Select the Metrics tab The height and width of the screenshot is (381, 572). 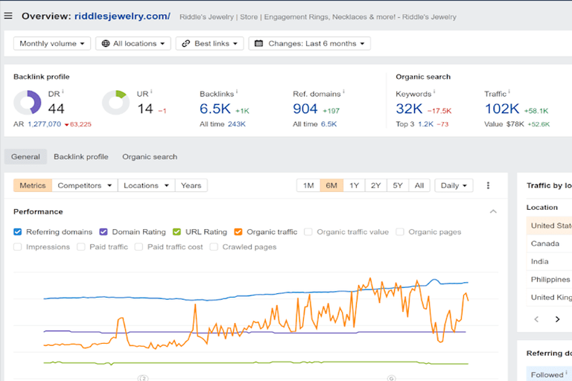tap(33, 185)
